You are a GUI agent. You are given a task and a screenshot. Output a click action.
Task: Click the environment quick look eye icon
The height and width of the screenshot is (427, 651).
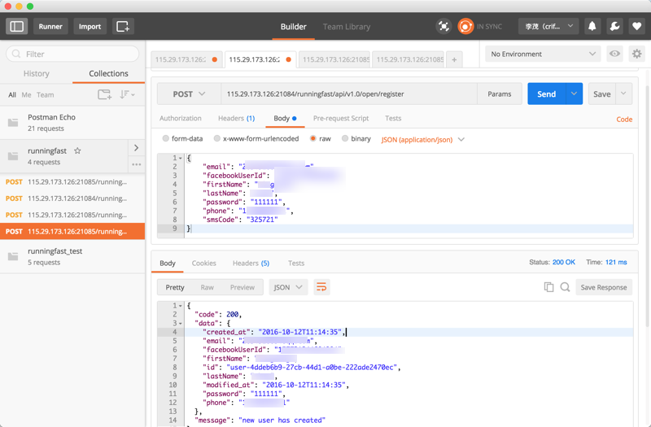pos(614,54)
